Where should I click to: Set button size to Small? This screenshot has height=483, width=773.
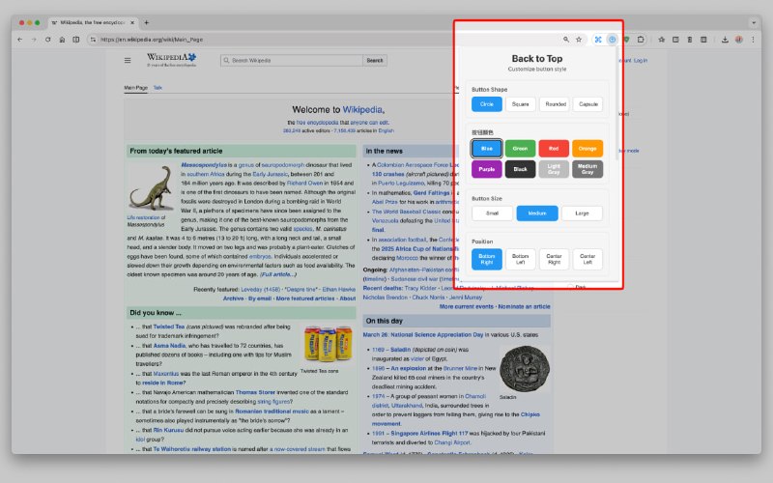tap(492, 213)
